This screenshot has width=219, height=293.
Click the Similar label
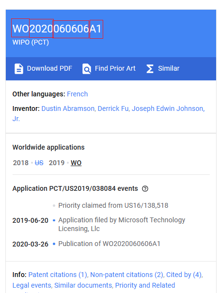(169, 68)
